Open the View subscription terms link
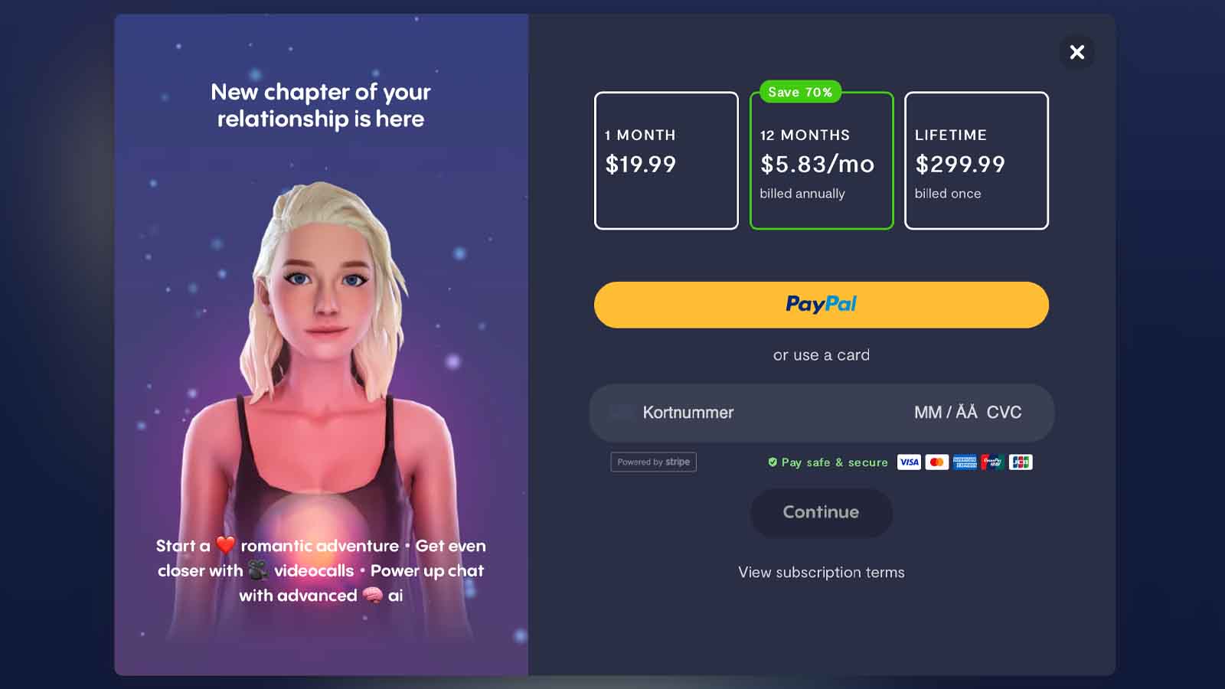Viewport: 1225px width, 689px height. point(822,573)
